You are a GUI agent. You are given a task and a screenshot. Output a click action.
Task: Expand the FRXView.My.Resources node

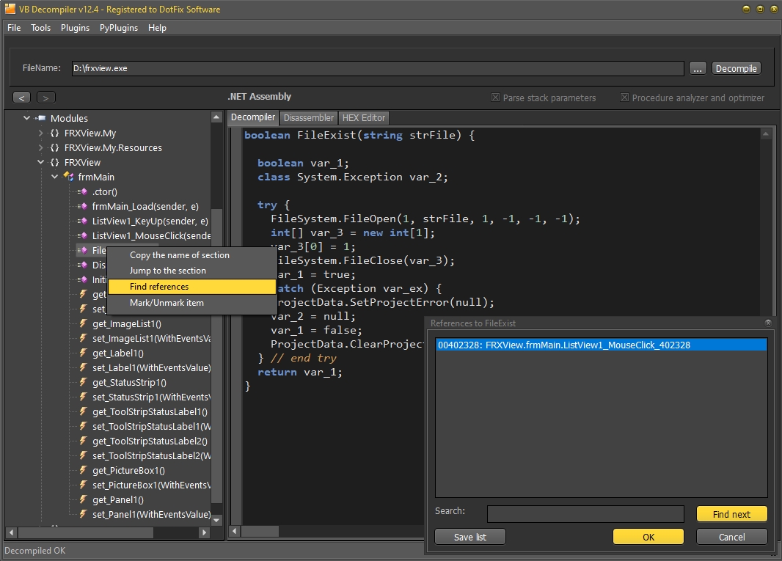(41, 147)
